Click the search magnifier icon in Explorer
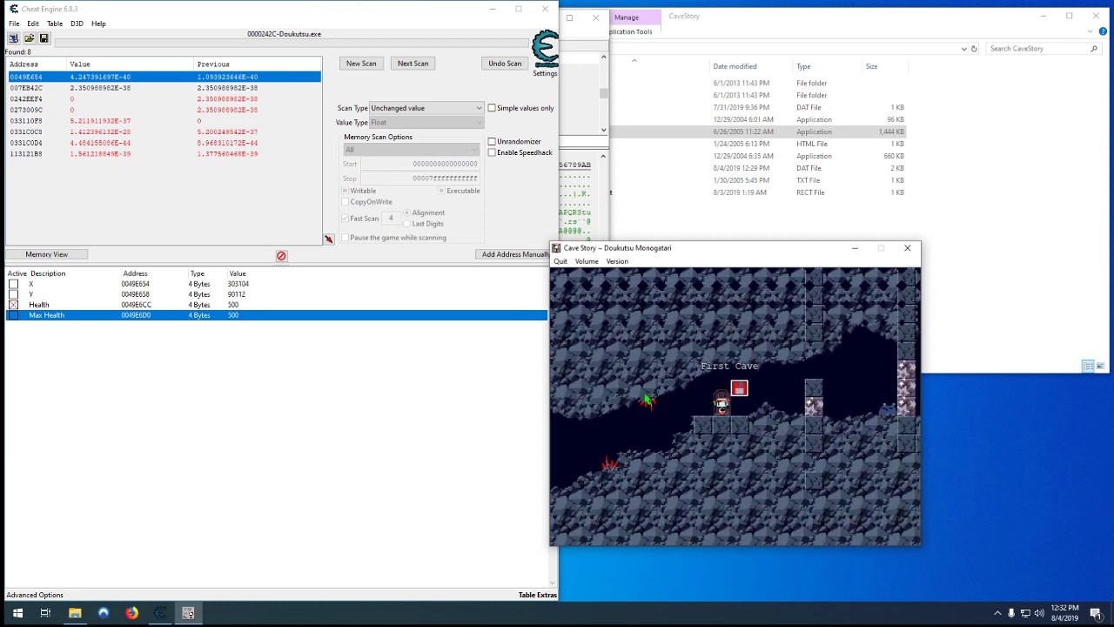Viewport: 1114px width, 627px height. pyautogui.click(x=1094, y=49)
